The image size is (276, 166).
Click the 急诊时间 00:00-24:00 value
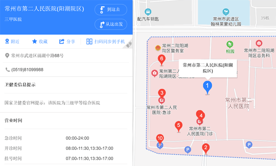click(77, 138)
